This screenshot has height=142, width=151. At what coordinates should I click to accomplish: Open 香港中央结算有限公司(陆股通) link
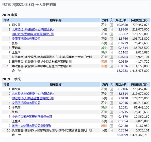[x=31, y=126]
